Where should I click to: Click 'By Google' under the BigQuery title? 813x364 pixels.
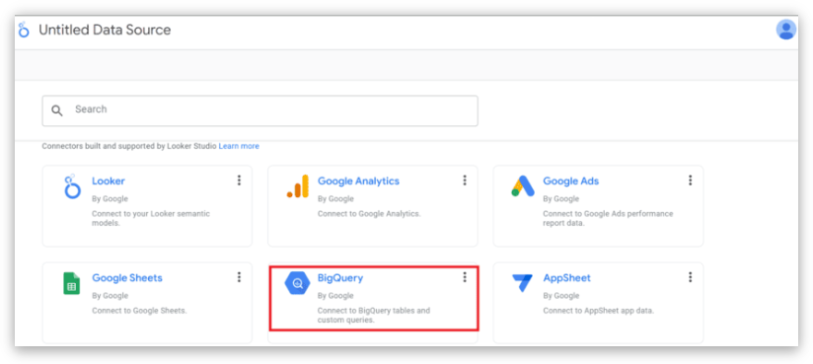pos(335,296)
